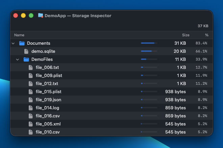Click the DemoFiles usage bar

(149, 59)
